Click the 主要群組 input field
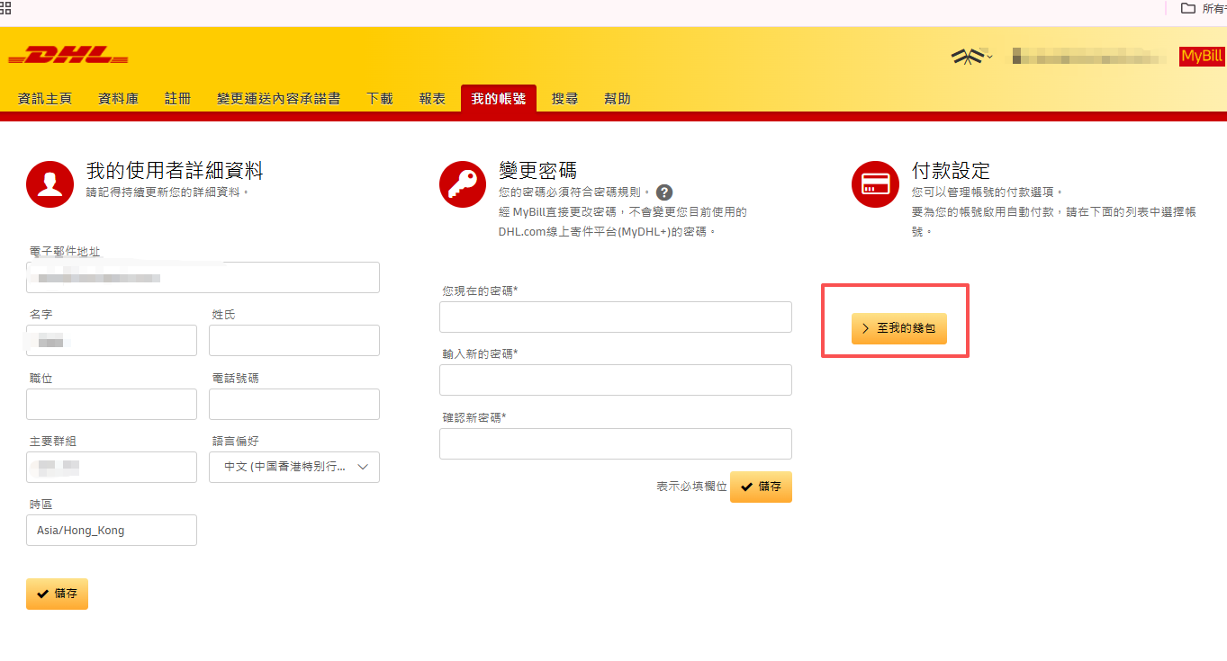Image resolution: width=1227 pixels, height=661 pixels. pos(112,467)
